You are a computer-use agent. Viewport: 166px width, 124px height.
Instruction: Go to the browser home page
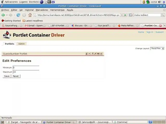[x=30, y=15]
